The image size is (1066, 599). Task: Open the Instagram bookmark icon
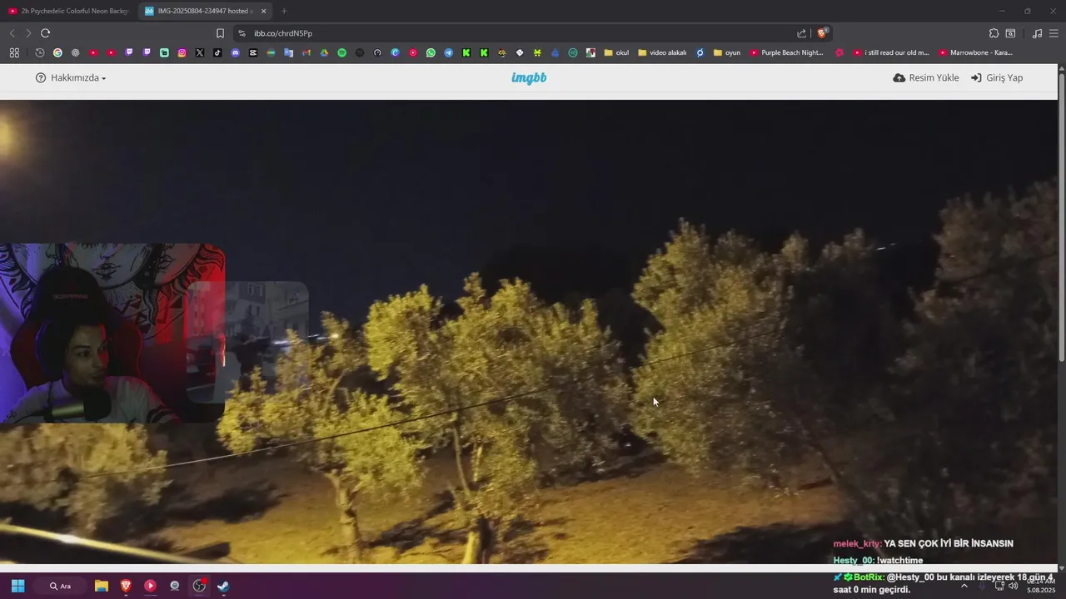(x=182, y=52)
